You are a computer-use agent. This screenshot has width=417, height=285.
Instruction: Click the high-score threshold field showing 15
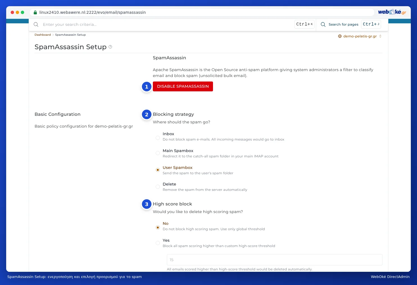(x=275, y=260)
